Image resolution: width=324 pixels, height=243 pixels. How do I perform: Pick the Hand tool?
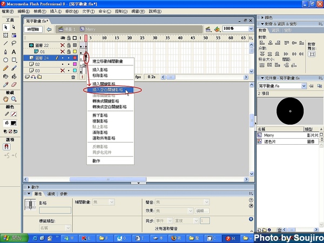pyautogui.click(x=5, y=100)
